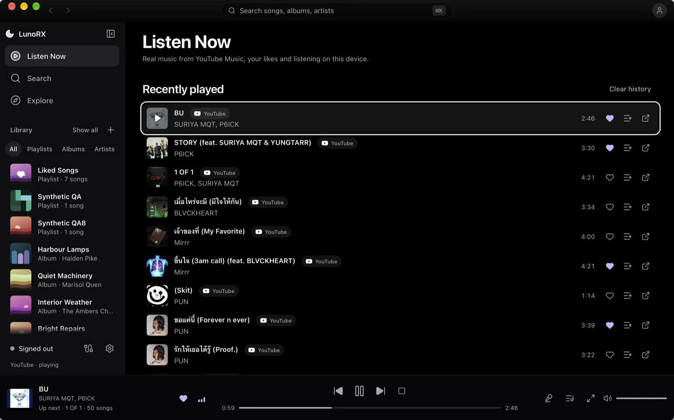This screenshot has width=674, height=420.
Task: Select the Artists library filter
Action: [x=104, y=149]
